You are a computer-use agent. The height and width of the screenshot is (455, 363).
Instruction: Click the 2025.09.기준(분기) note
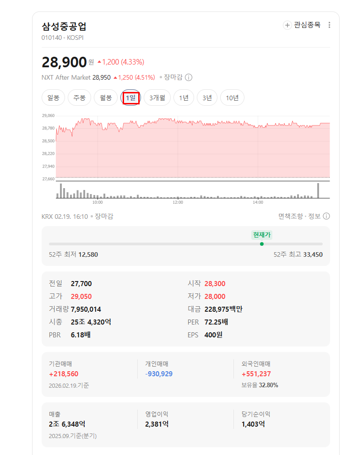point(72,436)
